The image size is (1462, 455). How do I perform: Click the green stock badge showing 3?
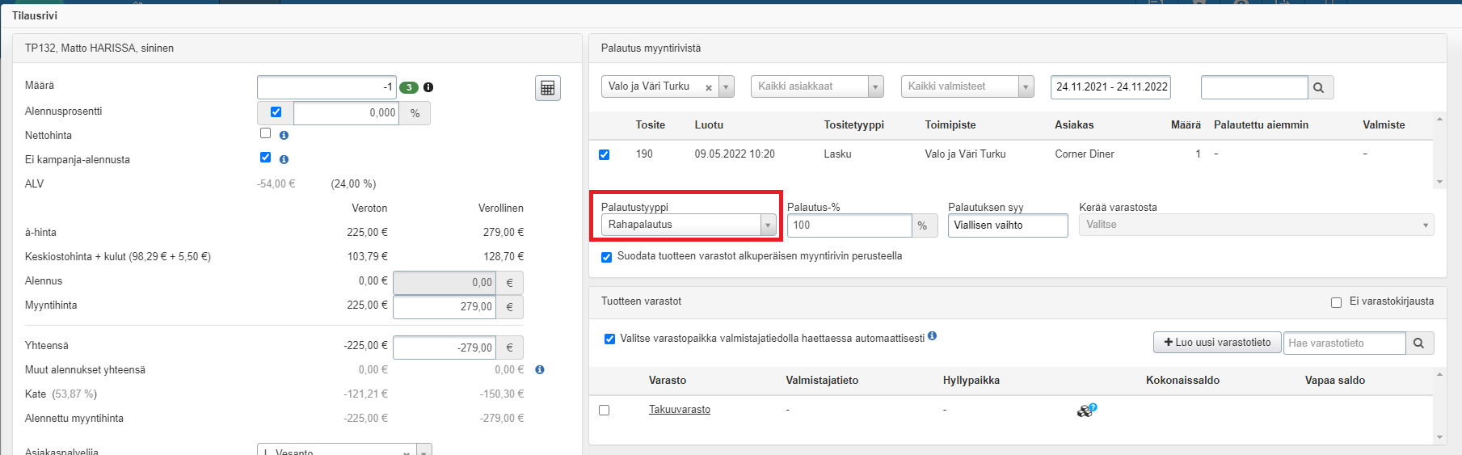pos(409,87)
